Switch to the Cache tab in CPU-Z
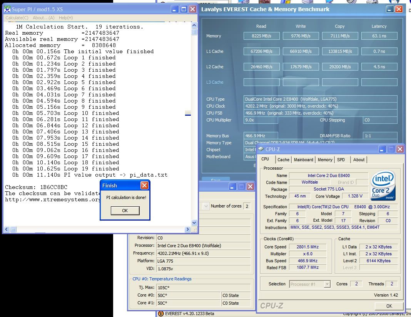 coord(283,160)
